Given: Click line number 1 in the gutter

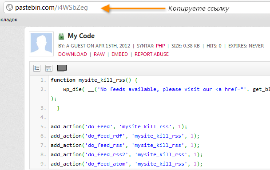Looking at the screenshot, I should 43,80.
